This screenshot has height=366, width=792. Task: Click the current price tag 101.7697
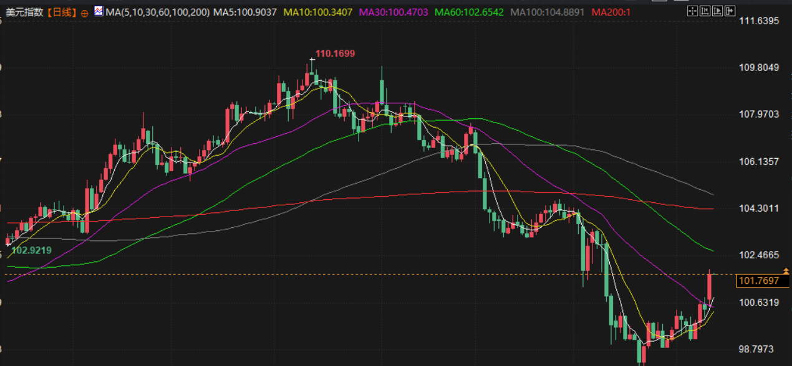[758, 281]
